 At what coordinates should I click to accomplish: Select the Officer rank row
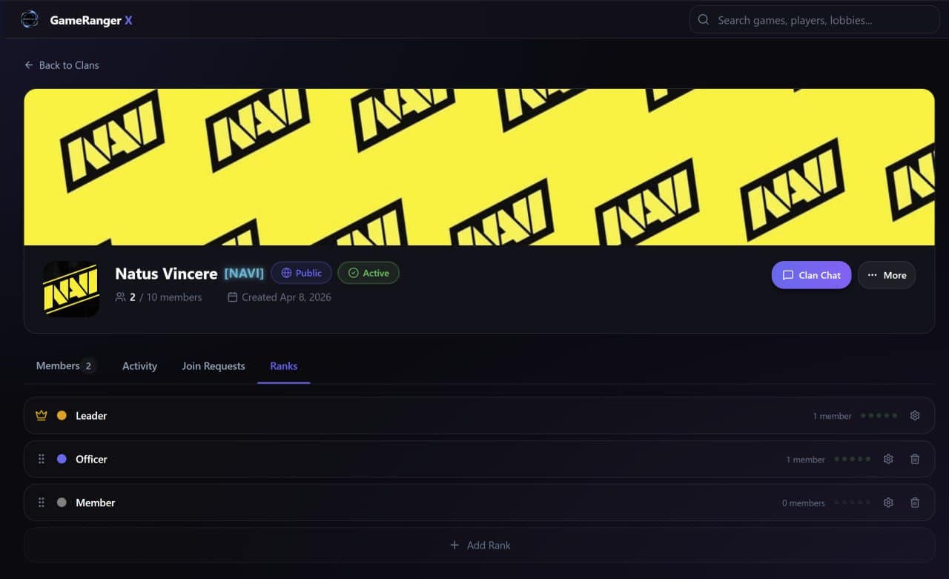click(479, 459)
